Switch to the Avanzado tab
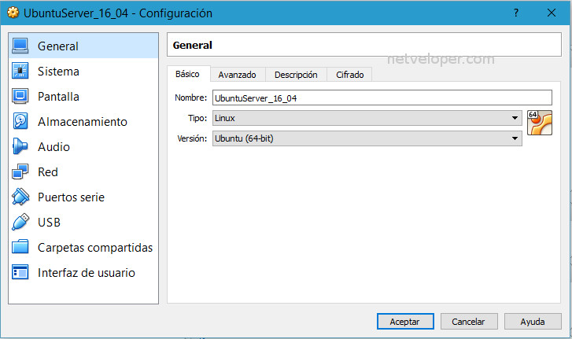Screen dimensions: 572x339 [x=238, y=75]
